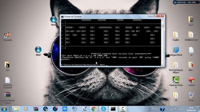Click the Command Prompt vertical scrollbar thumb
This screenshot has width=200, height=112.
162,26
